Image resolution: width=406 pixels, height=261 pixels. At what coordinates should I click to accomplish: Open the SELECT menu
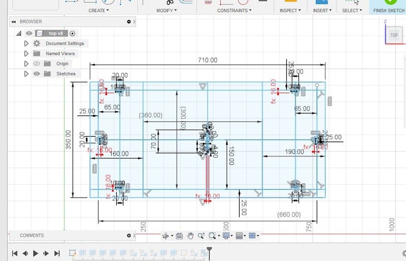click(352, 11)
